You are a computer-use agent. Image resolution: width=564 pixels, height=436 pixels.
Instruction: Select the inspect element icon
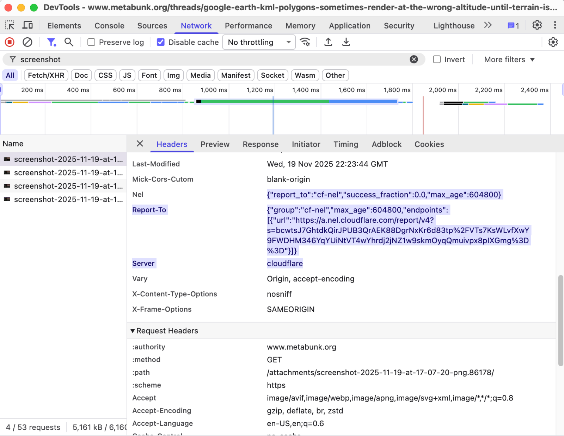click(10, 25)
